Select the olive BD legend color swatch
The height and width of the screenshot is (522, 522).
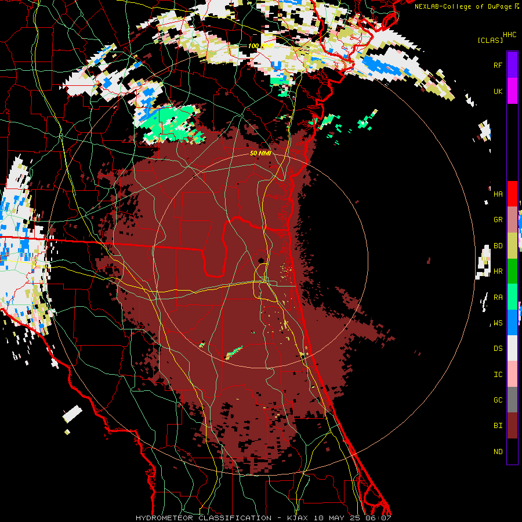click(x=512, y=246)
